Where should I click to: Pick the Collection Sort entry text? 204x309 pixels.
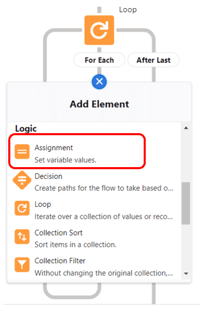pyautogui.click(x=58, y=233)
